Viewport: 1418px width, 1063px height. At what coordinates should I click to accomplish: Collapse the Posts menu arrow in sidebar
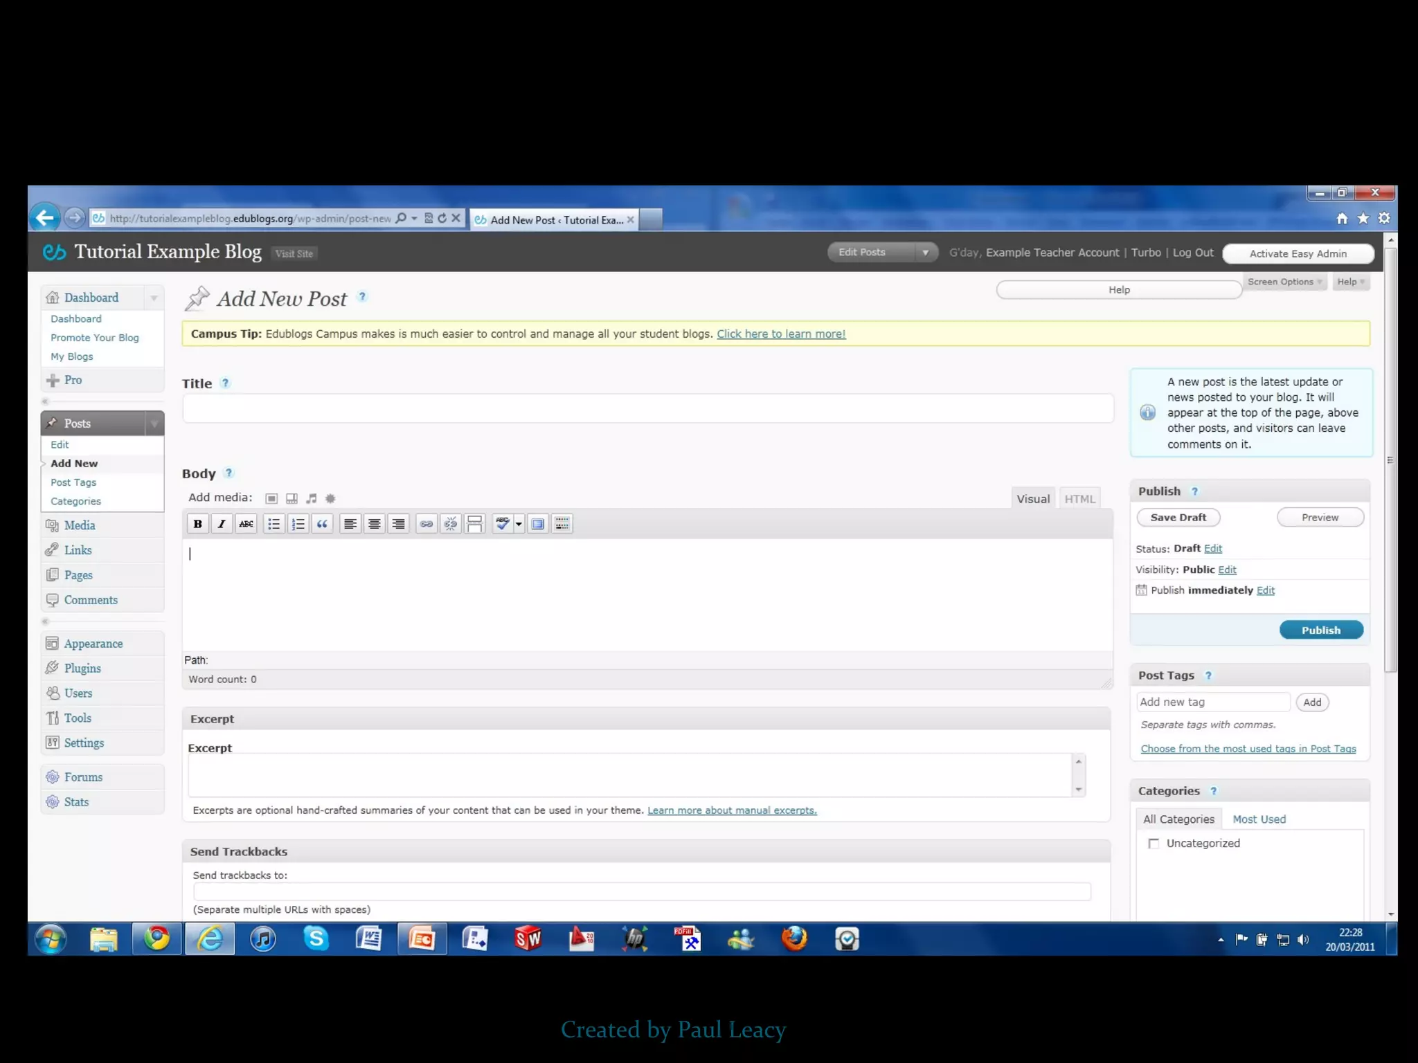(154, 424)
